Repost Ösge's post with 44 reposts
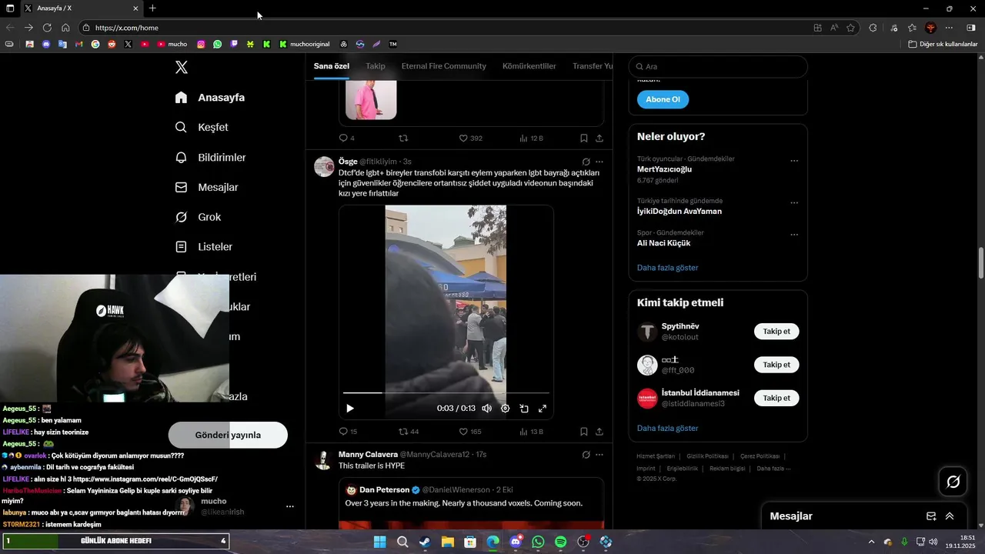Image resolution: width=985 pixels, height=554 pixels. (x=408, y=432)
